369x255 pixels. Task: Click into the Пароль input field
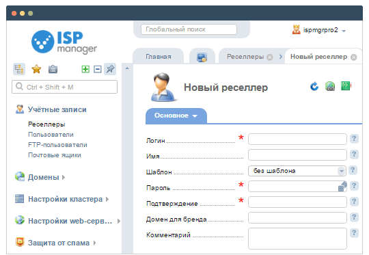297,186
